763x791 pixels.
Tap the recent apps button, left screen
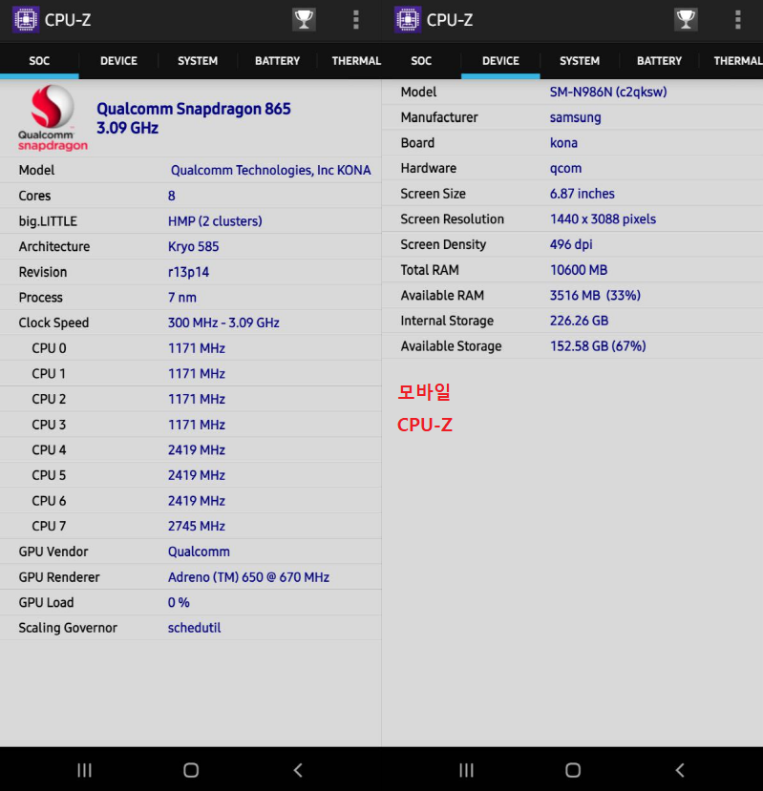[x=84, y=770]
